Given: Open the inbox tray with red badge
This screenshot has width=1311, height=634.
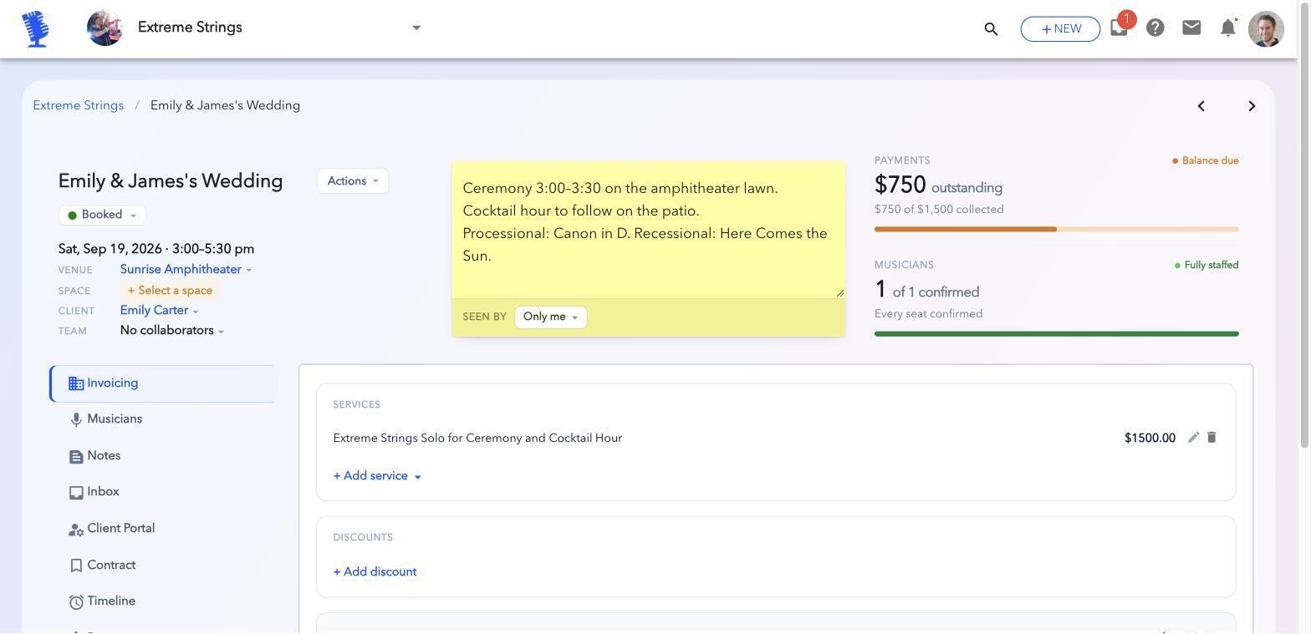Looking at the screenshot, I should pos(1119,28).
